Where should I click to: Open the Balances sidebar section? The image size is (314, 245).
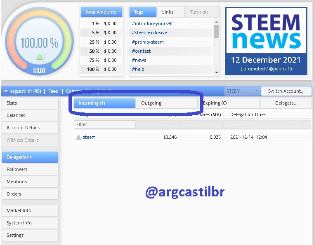click(x=30, y=115)
